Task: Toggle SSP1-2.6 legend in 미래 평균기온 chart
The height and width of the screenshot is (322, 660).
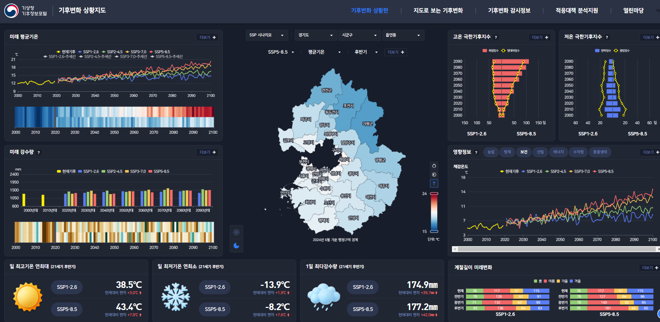Action: 89,52
